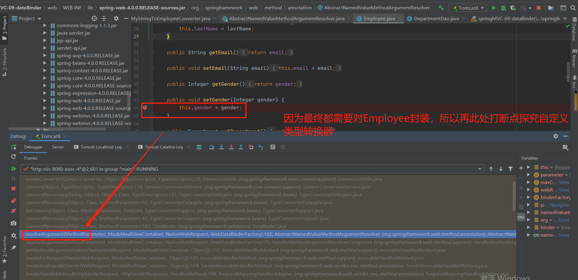The height and width of the screenshot is (280, 578).
Task: Click previous frame up arrow in Frames
Action: tap(491, 169)
